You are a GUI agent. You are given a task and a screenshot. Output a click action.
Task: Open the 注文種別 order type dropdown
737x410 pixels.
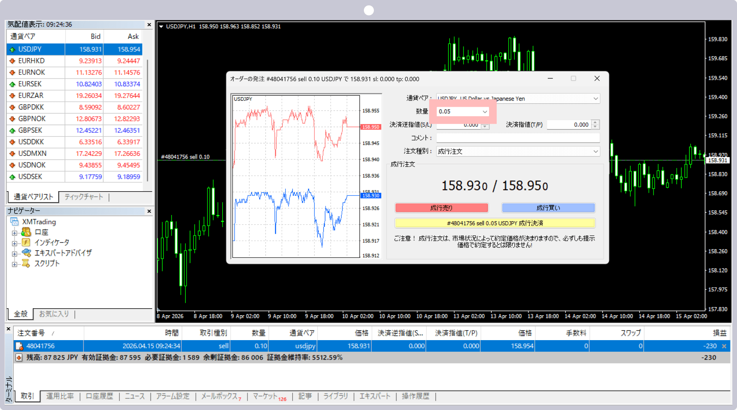point(595,152)
